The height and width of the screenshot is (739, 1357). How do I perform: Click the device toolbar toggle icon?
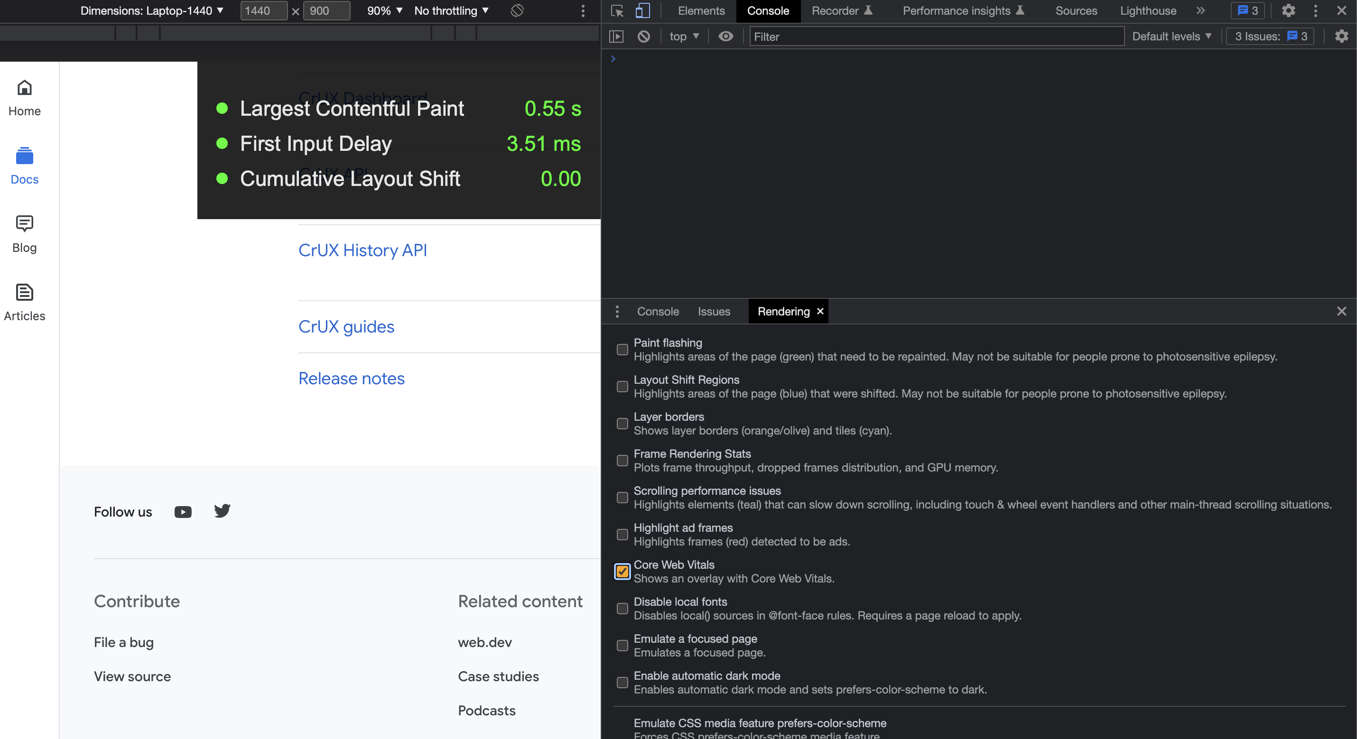point(642,10)
